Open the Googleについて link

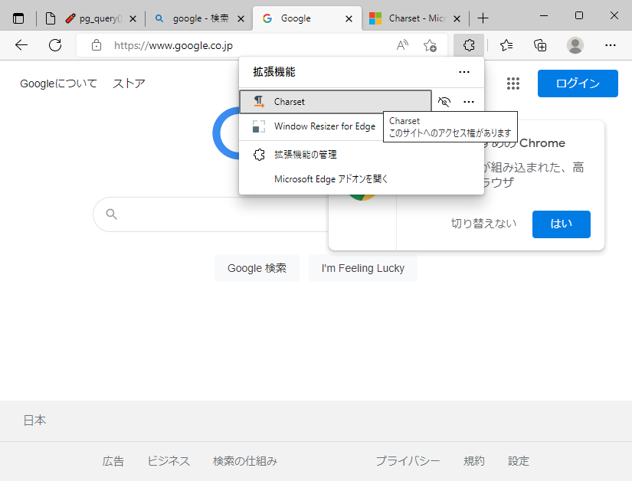(58, 83)
